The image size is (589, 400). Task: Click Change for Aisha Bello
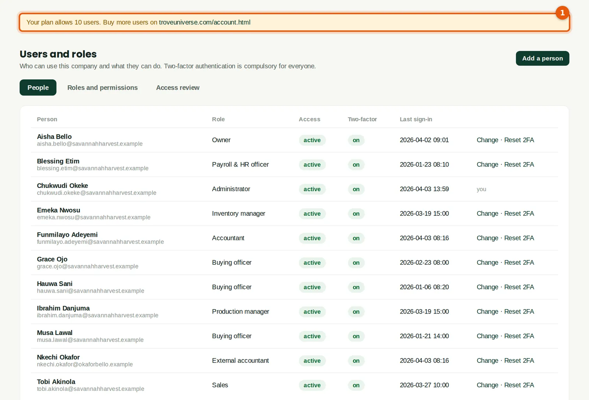pyautogui.click(x=487, y=140)
